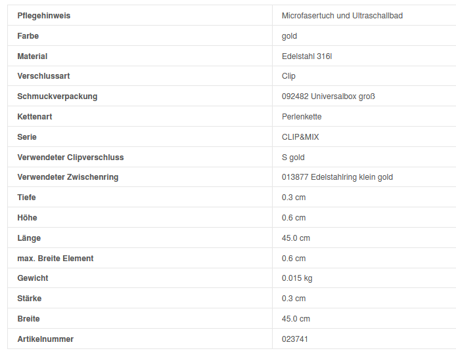Click the Verschlussart row label
456x355 pixels.
[43, 76]
